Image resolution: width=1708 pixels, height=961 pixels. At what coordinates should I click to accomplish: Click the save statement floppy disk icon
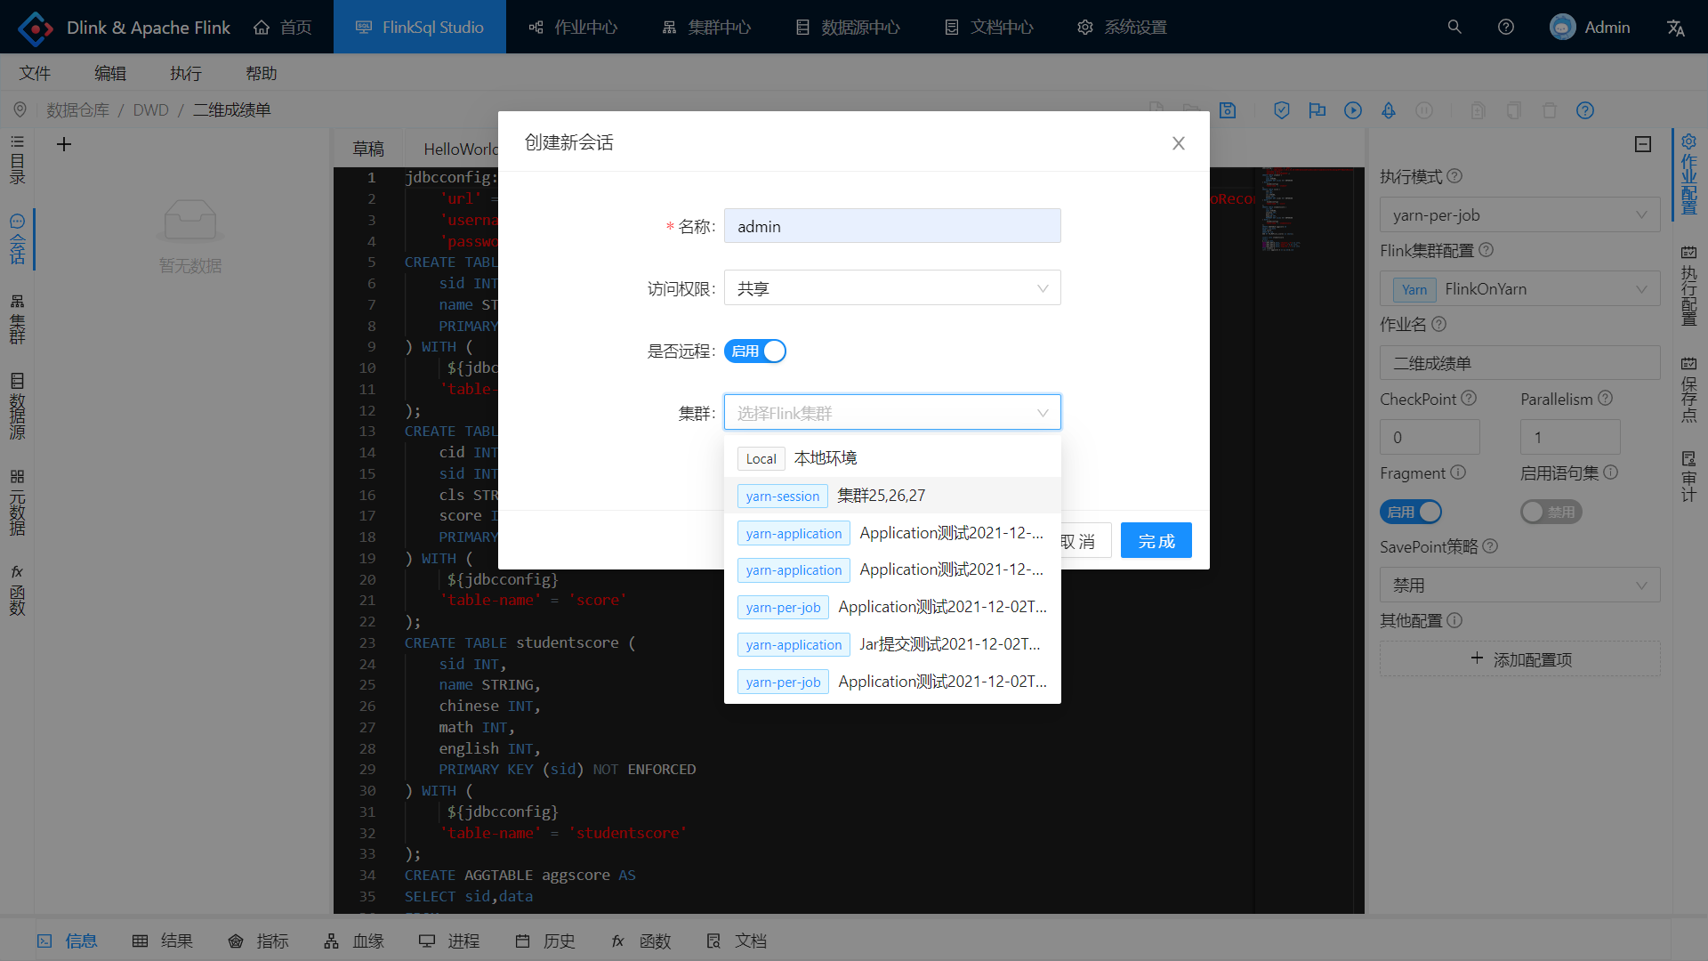pos(1228,110)
